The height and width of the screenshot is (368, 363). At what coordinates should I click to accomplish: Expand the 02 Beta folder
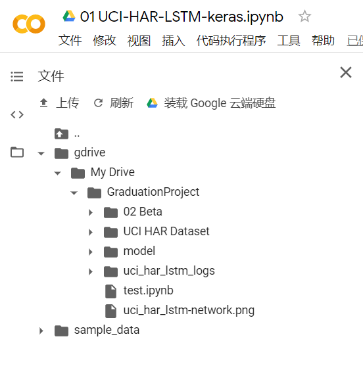tap(91, 213)
